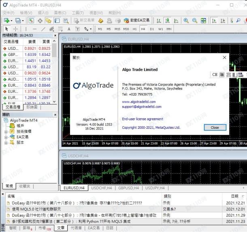The image size is (247, 232).
Task: Switch to 收藏夾 tab in Navigator
Action: 25,186
